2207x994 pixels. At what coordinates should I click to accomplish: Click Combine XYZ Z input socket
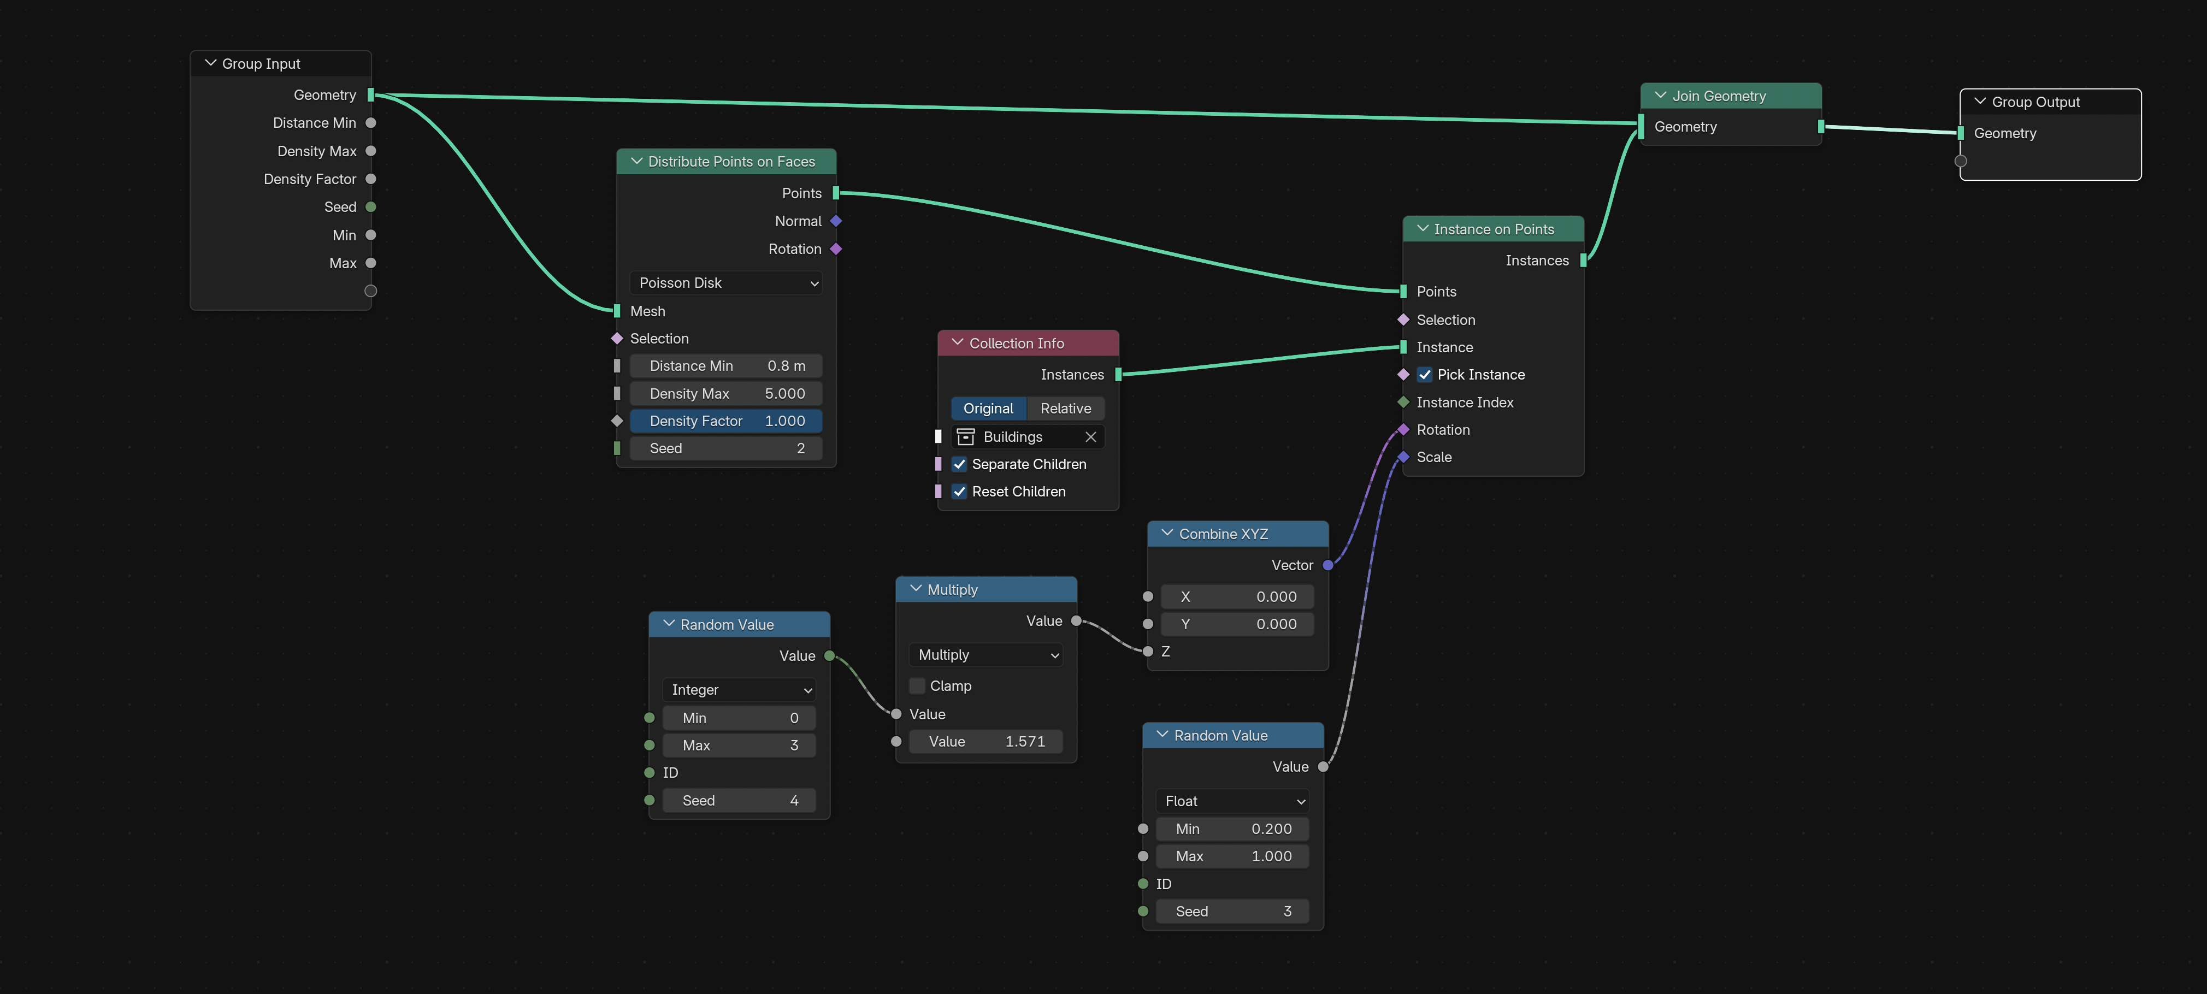pyautogui.click(x=1148, y=651)
